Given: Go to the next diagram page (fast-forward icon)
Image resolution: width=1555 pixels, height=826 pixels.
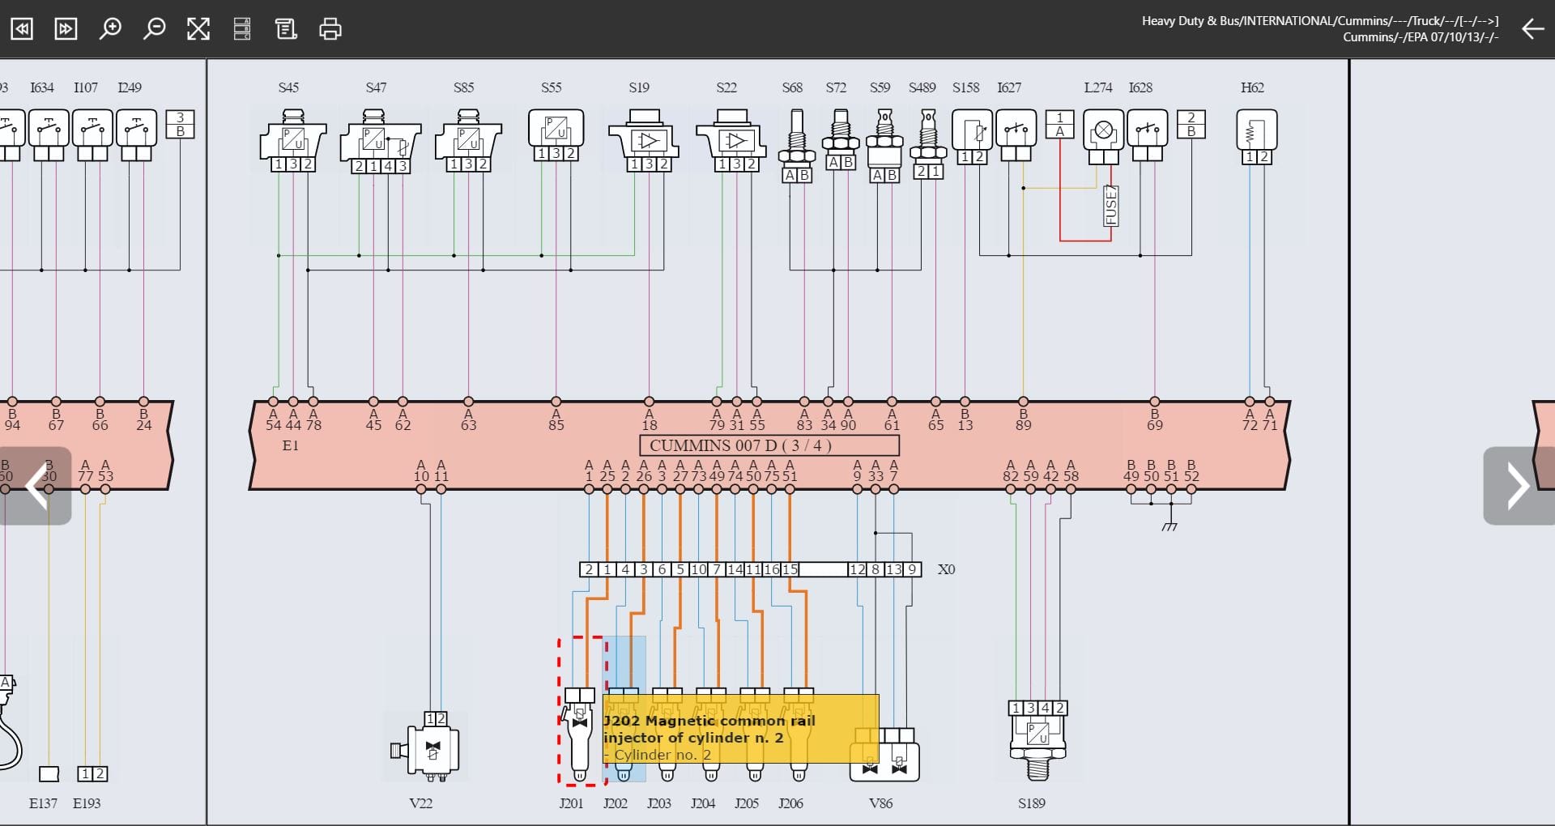Looking at the screenshot, I should 66,29.
